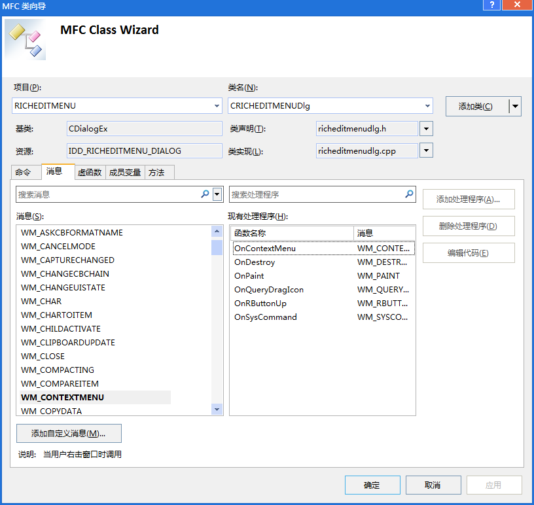Select WM_CLIPBOARDUPDATE message

pyautogui.click(x=68, y=342)
